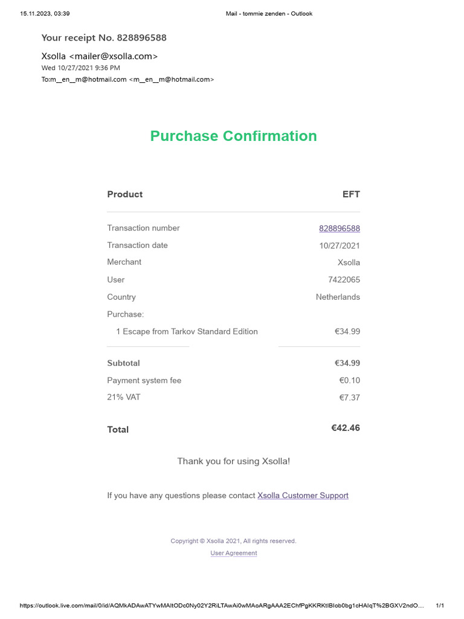Screen dimensions: 464x619
Task: Click the page title Mail - tommie zenden - Outlook
Action: (269, 13)
